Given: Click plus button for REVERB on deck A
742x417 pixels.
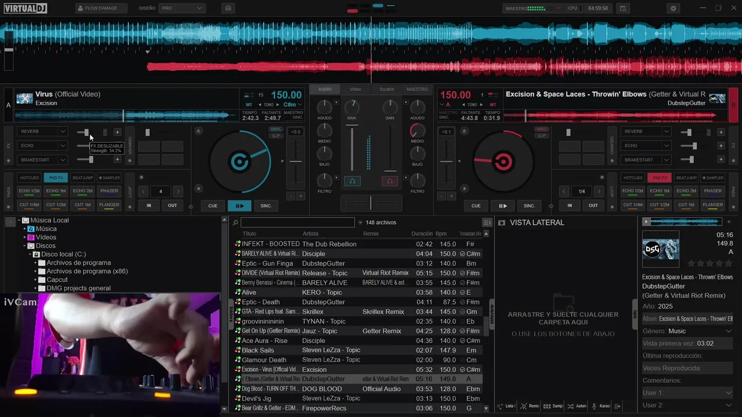Looking at the screenshot, I should [x=117, y=132].
